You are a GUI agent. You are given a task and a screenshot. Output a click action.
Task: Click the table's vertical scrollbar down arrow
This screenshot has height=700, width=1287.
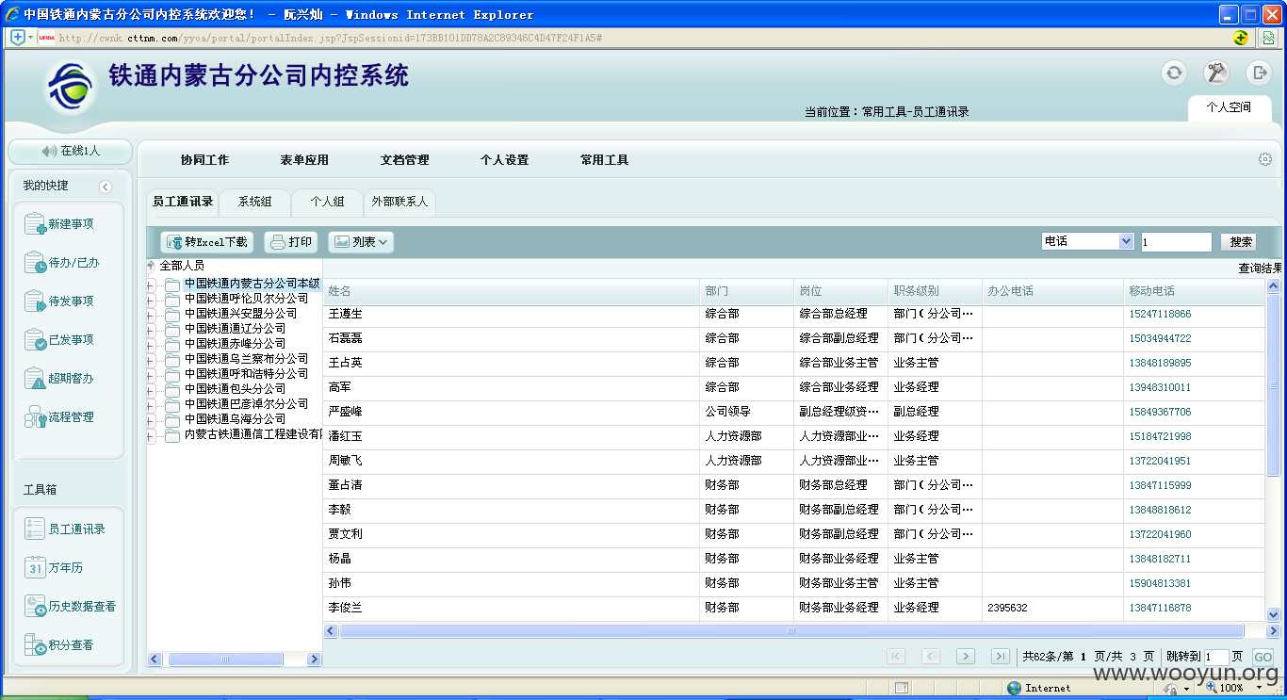1273,614
